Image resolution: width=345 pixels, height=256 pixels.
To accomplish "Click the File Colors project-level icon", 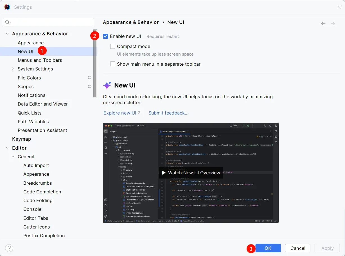I will pos(89,77).
